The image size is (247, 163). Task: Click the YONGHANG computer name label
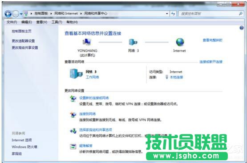point(87,50)
